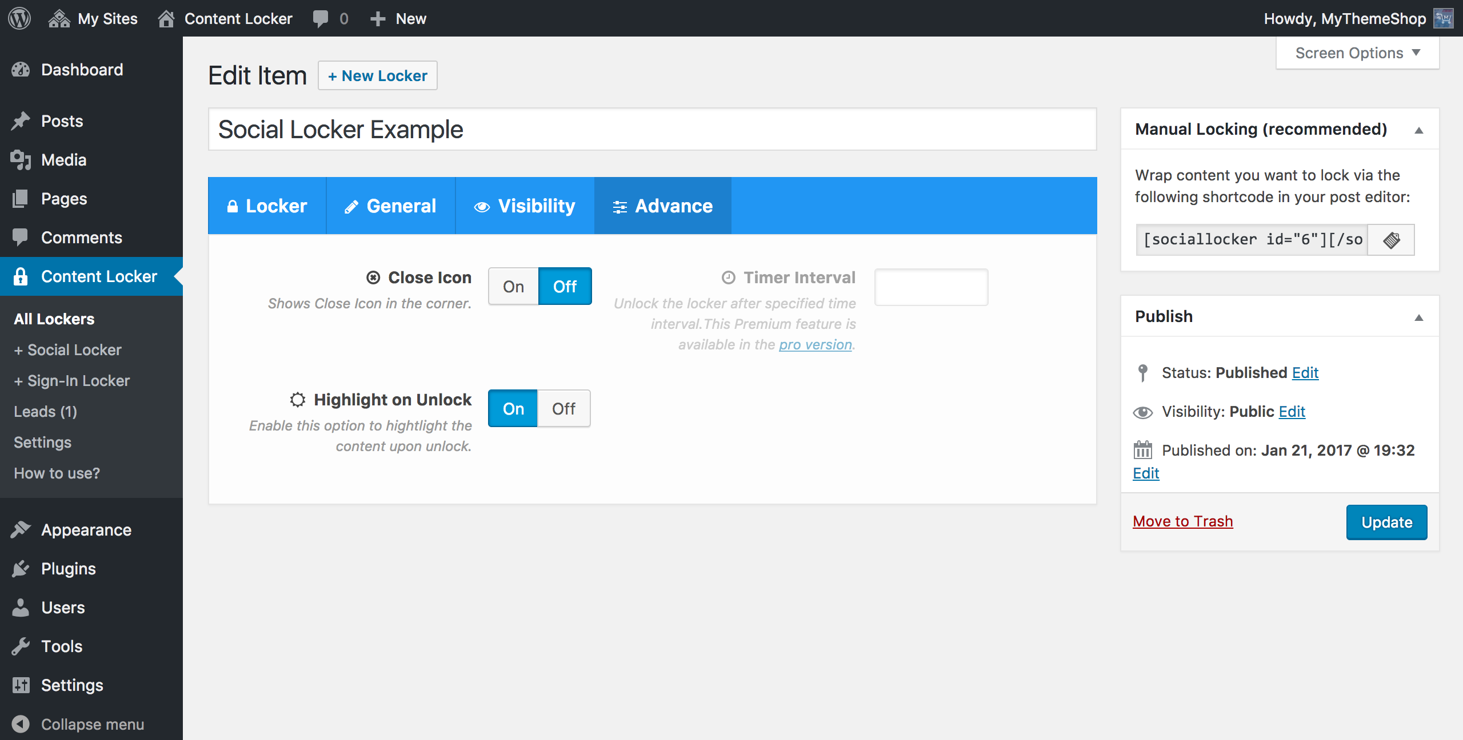Turn Highlight on Unlock Off
This screenshot has width=1463, height=740.
pyautogui.click(x=563, y=409)
